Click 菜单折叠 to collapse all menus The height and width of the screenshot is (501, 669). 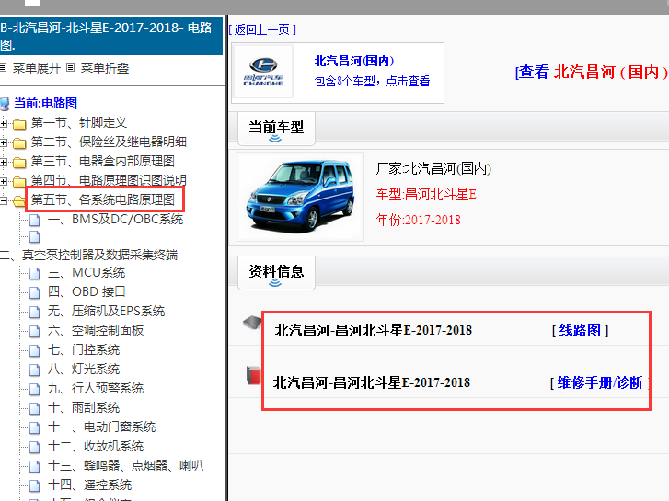coord(105,68)
